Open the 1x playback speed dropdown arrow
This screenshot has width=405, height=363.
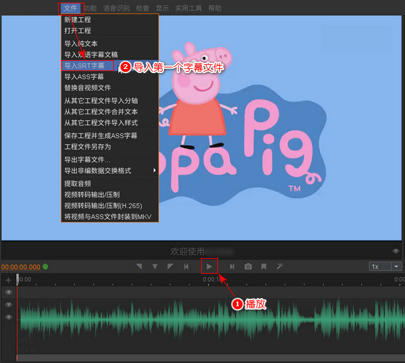(396, 266)
